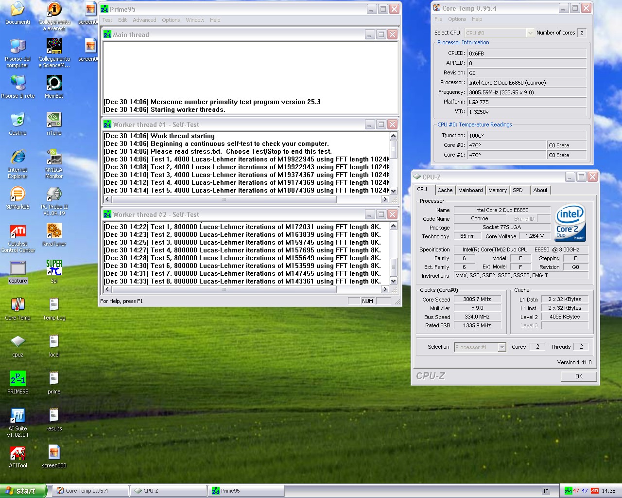Click the ATI tray icon

pos(594,491)
